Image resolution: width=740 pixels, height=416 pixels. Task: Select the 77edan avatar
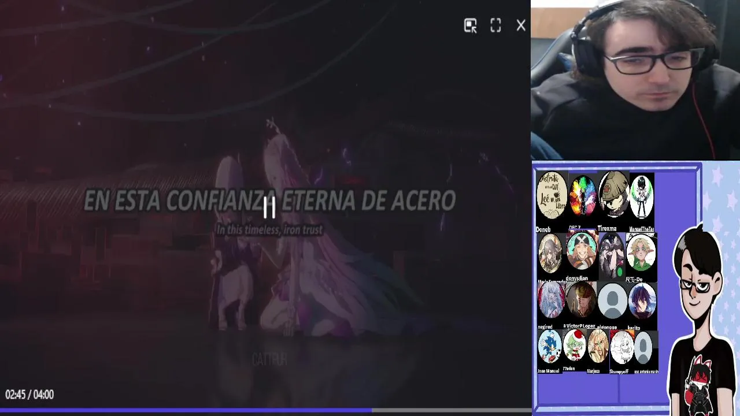coord(575,346)
